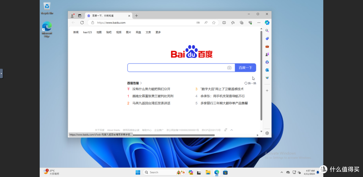Open hot topic 没有什么势力能把我们分开
The image size is (363, 177).
pyautogui.click(x=151, y=89)
